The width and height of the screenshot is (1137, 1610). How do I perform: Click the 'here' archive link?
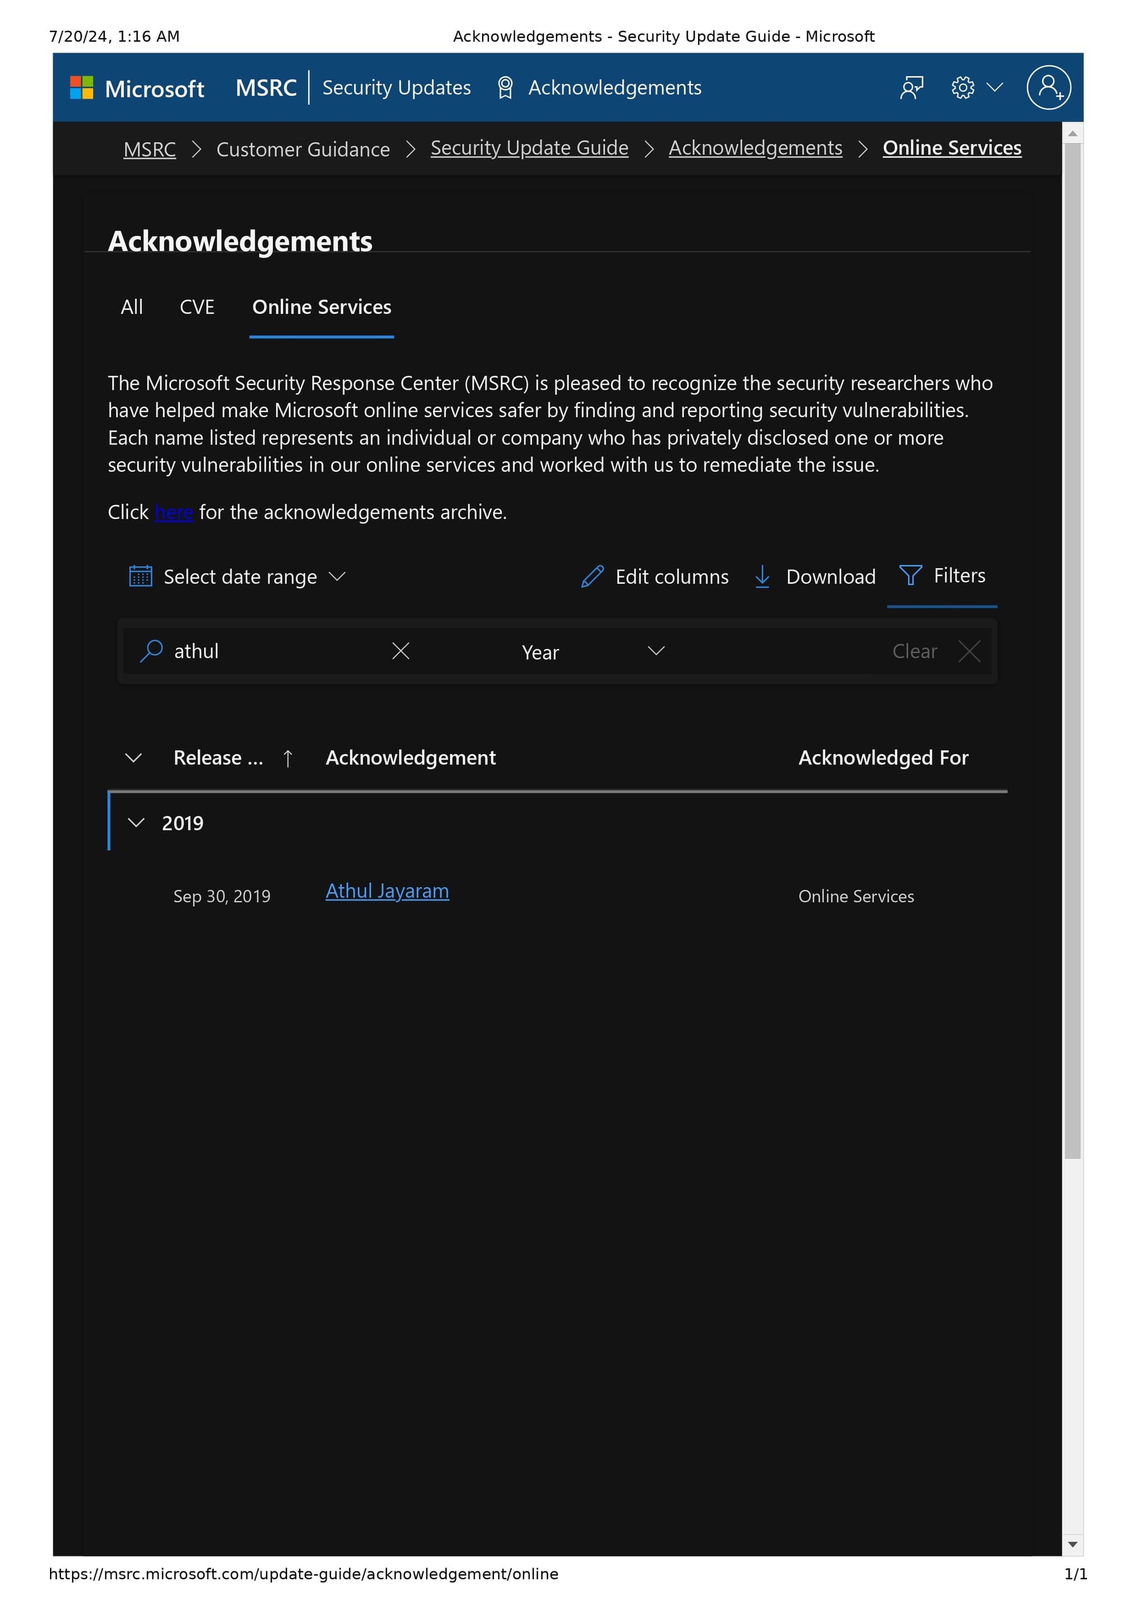pyautogui.click(x=174, y=513)
